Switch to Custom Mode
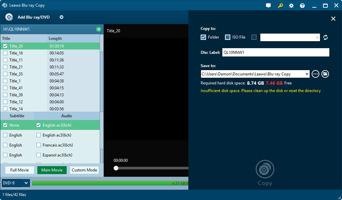The image size is (342, 200). pyautogui.click(x=84, y=170)
